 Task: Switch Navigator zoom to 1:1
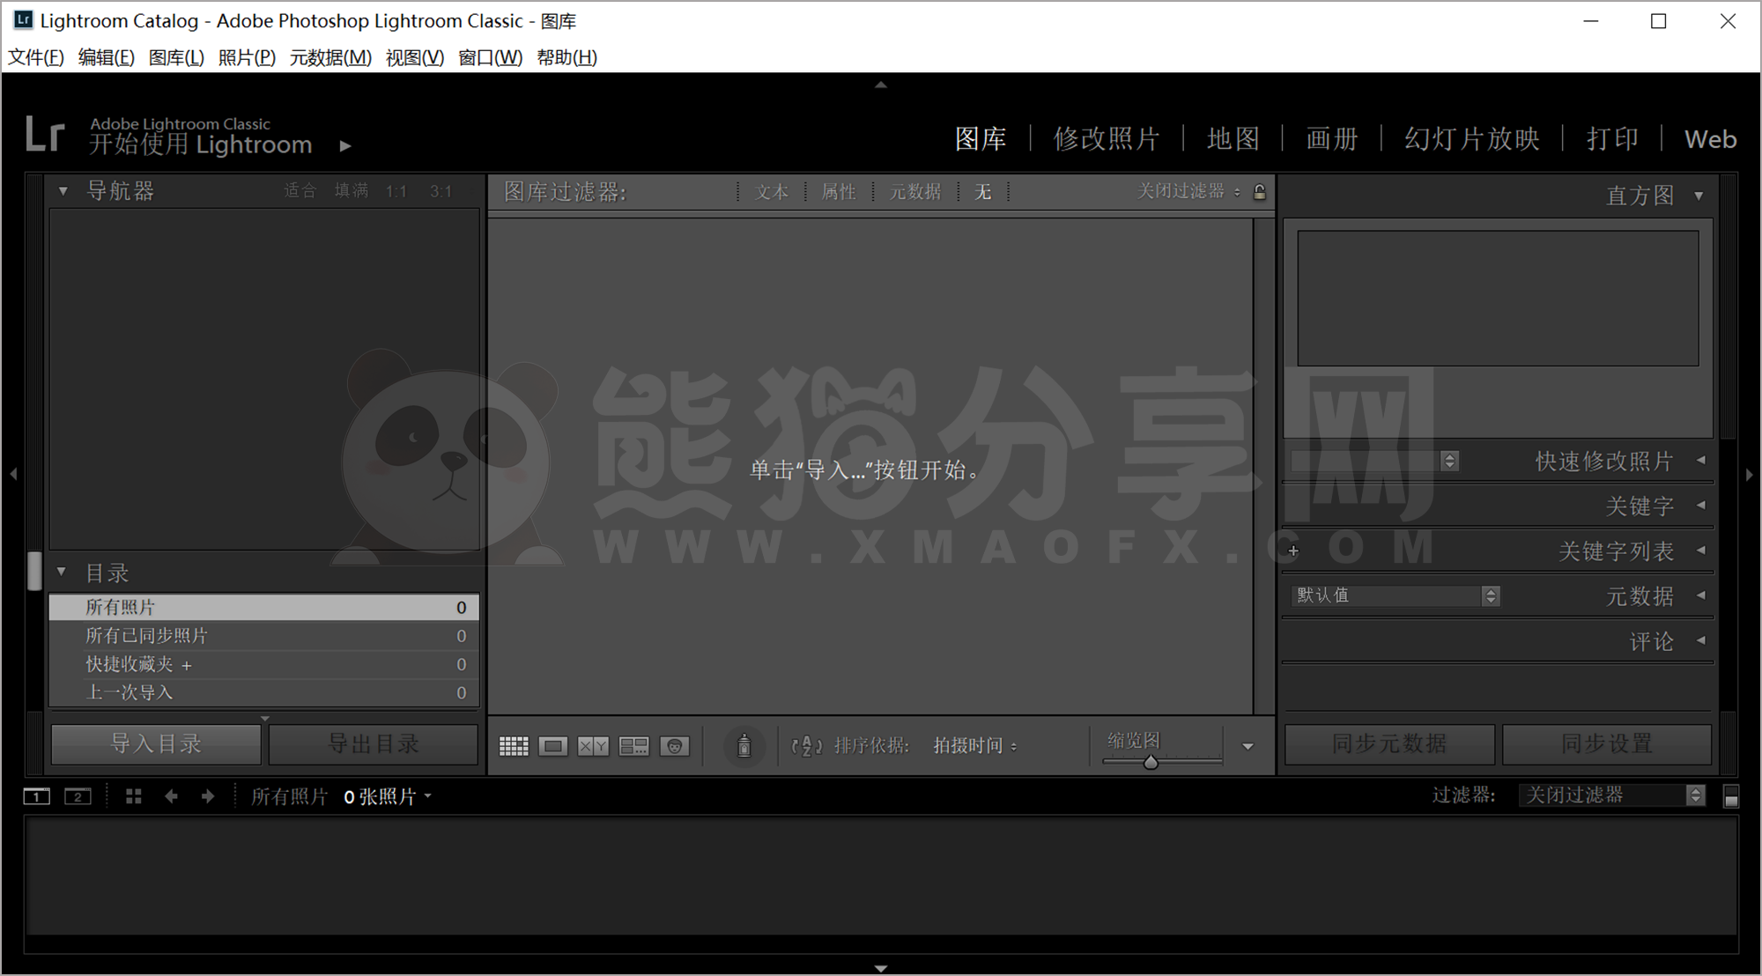(395, 190)
